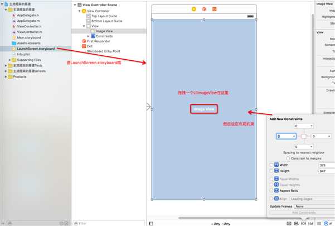Click the First Responder dock icon
Viewport: 335px width, 226px height.
click(x=204, y=9)
